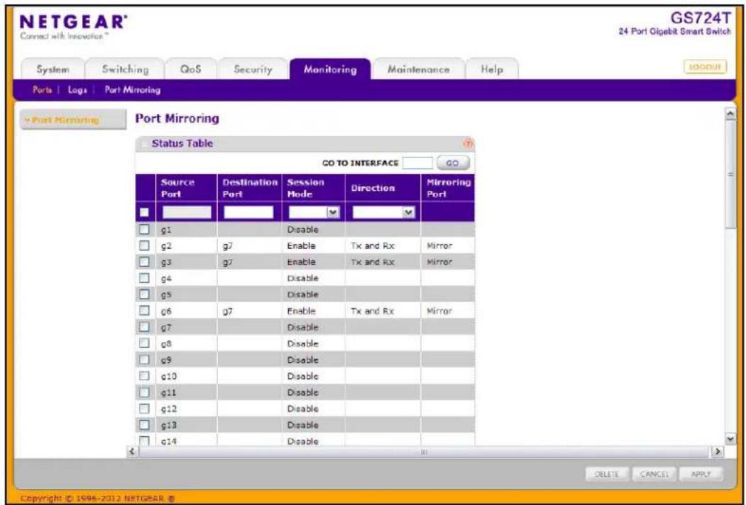This screenshot has width=746, height=505.
Task: Open the Security tab
Action: [253, 70]
